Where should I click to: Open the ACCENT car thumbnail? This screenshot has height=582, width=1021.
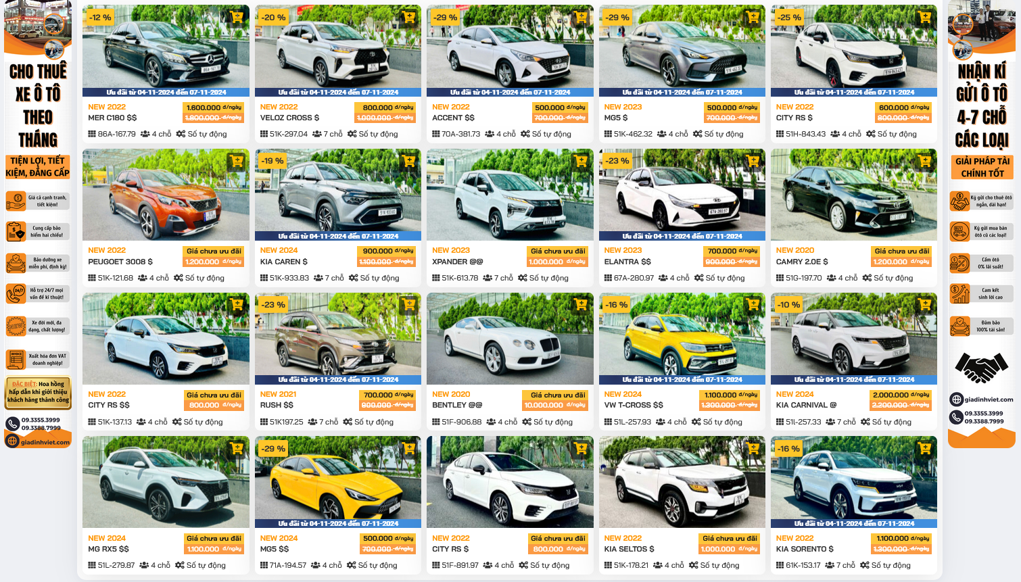click(x=510, y=51)
